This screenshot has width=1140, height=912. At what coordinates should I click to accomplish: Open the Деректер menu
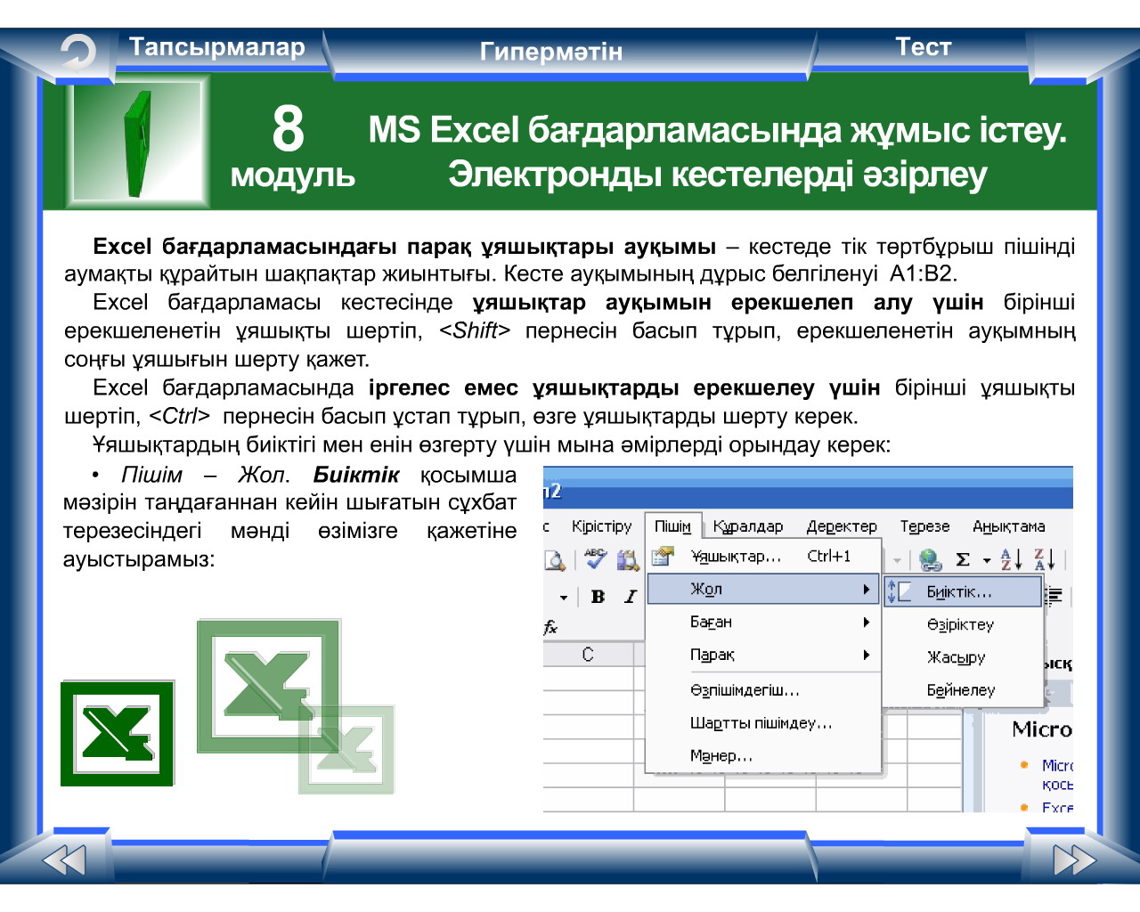842,526
